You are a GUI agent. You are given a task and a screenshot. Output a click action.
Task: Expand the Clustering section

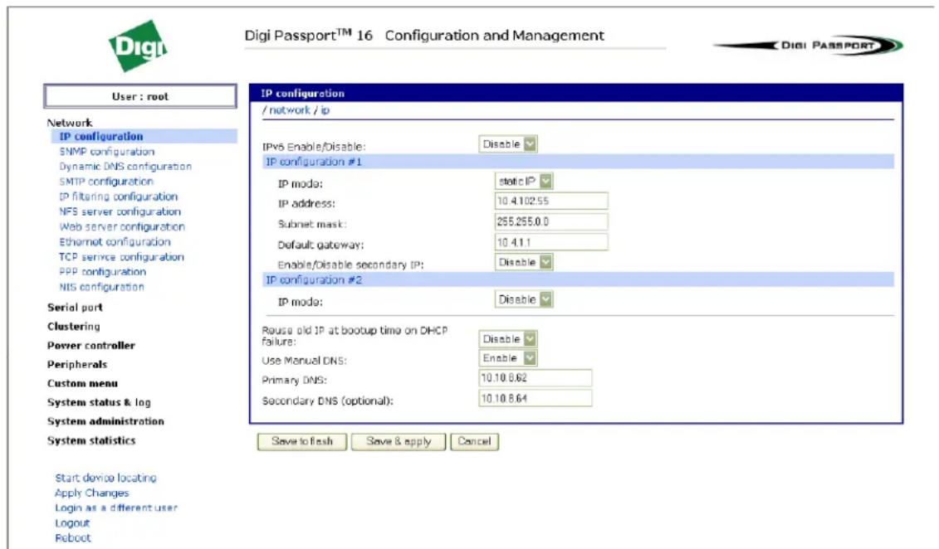tap(74, 327)
